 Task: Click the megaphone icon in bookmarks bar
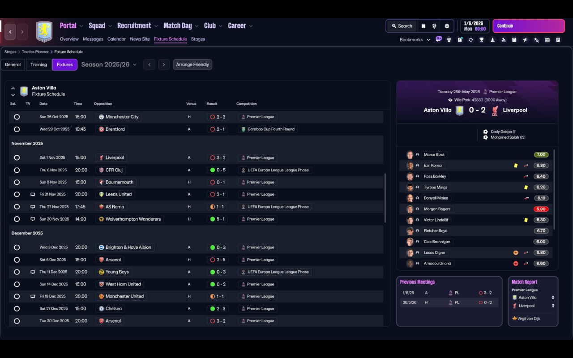525,40
